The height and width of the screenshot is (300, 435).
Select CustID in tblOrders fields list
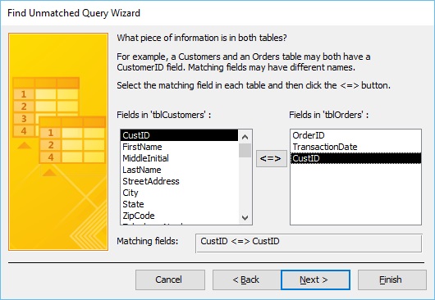point(355,158)
